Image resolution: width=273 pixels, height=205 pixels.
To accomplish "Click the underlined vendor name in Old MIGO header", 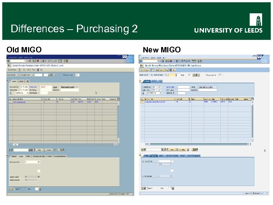I will (67, 87).
